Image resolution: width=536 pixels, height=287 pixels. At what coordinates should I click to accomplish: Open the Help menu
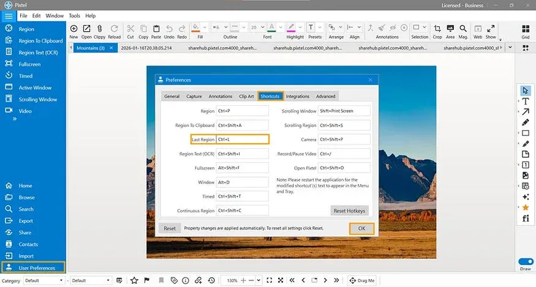pyautogui.click(x=90, y=16)
